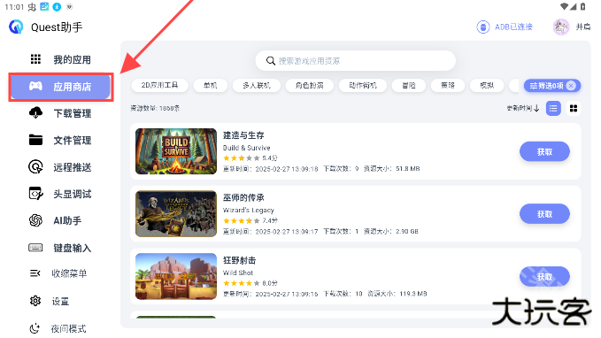Open 我的应用 in the sidebar
601x338 pixels.
(x=60, y=59)
